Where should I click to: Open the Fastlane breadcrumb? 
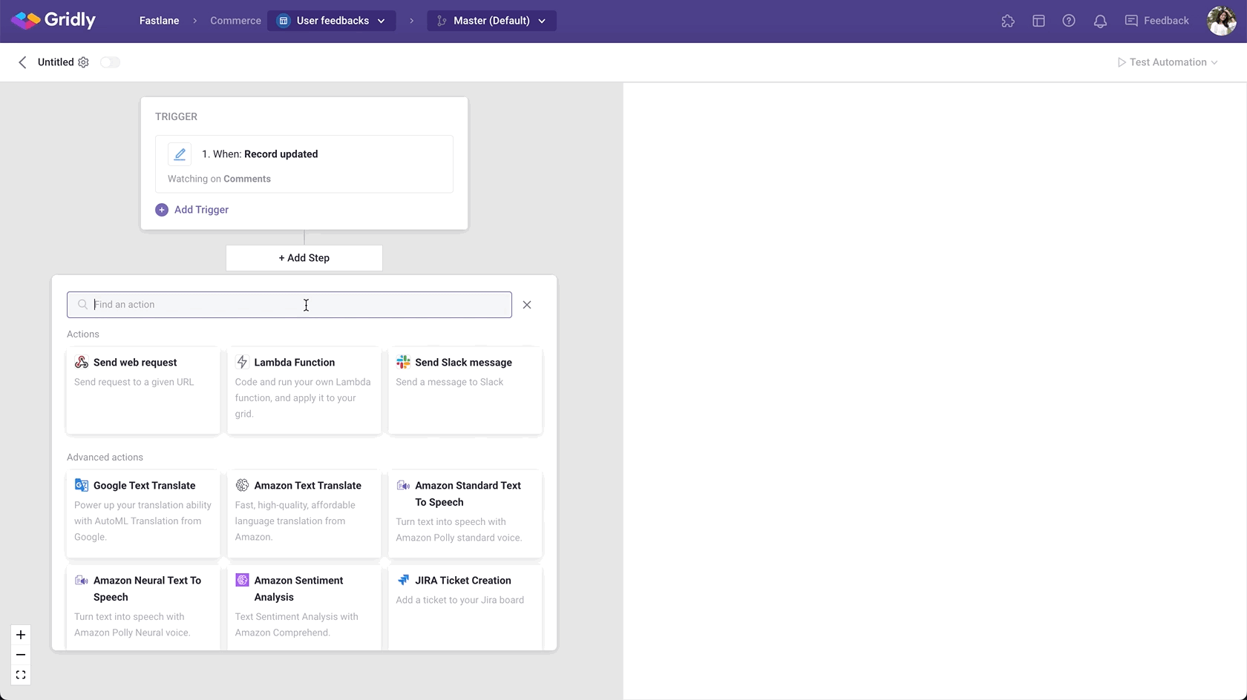[x=159, y=21]
